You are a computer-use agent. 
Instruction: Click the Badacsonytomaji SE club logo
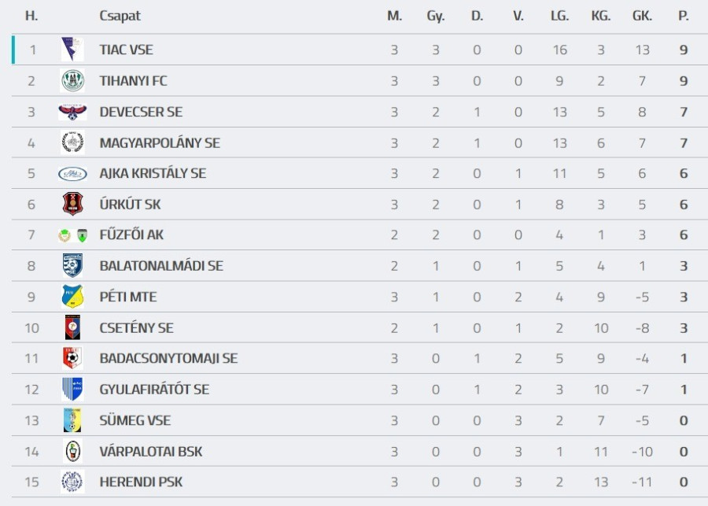pyautogui.click(x=72, y=358)
